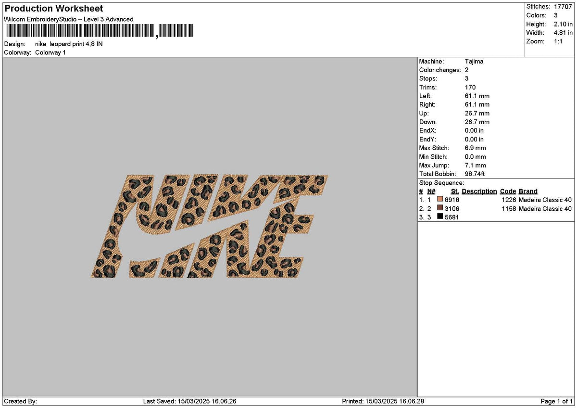
Task: Click the EndX value 0.00 in
Action: point(475,130)
